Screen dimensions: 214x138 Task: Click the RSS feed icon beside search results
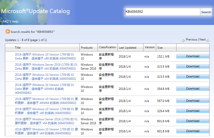8,31
